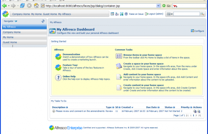The image size is (208, 134).
Task: Go to browser home page icon
Action: tap(36, 6)
